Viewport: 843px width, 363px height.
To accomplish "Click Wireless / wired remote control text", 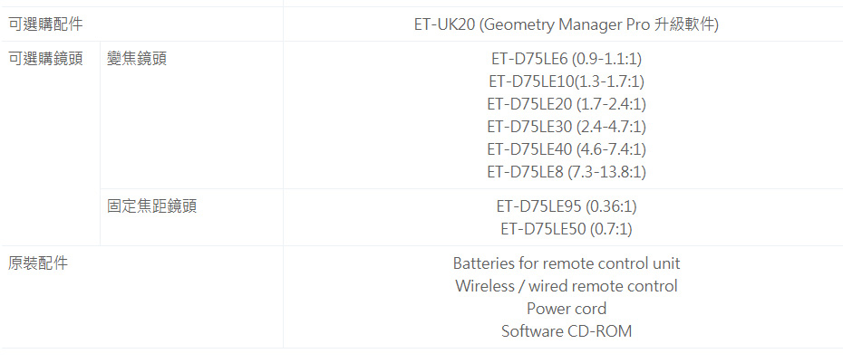I will 567,286.
